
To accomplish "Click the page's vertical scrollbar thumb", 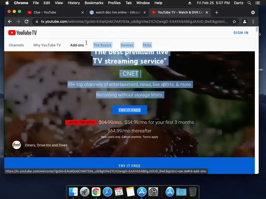I will 257,29.
